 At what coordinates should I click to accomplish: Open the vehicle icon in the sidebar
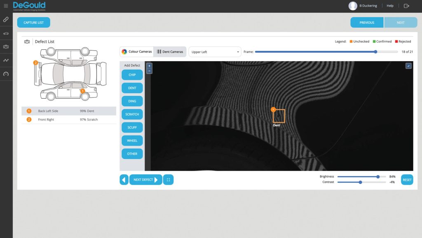pos(6,33)
